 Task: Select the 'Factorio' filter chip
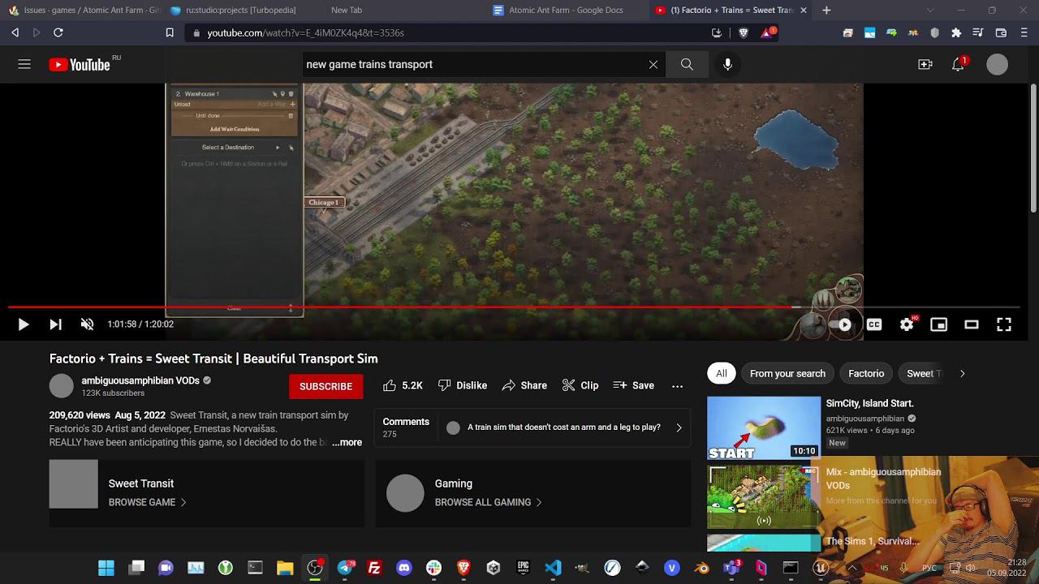tap(866, 373)
